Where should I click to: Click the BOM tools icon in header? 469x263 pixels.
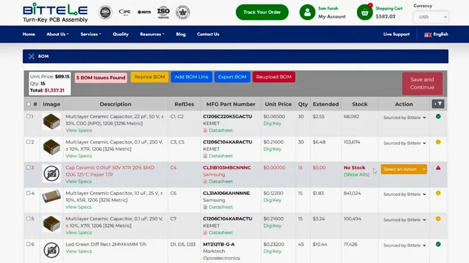(x=31, y=56)
